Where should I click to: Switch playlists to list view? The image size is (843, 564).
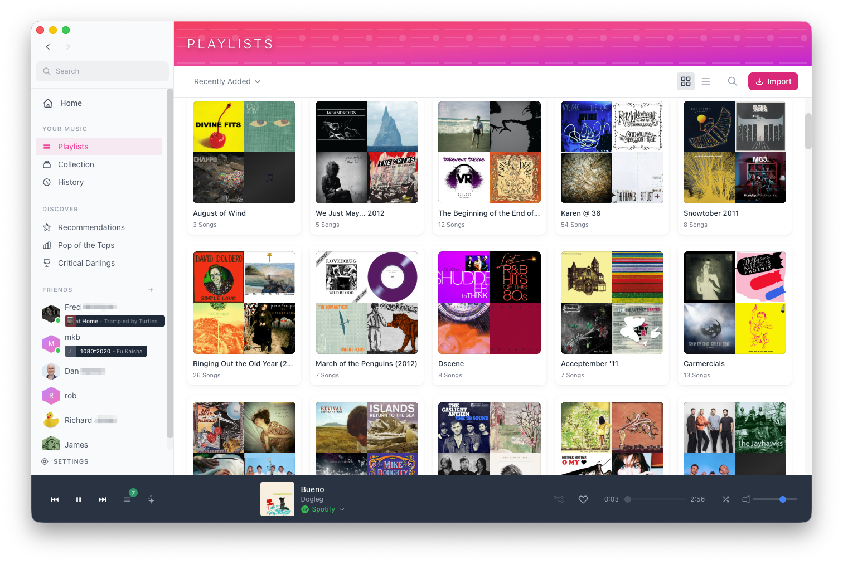pyautogui.click(x=706, y=81)
